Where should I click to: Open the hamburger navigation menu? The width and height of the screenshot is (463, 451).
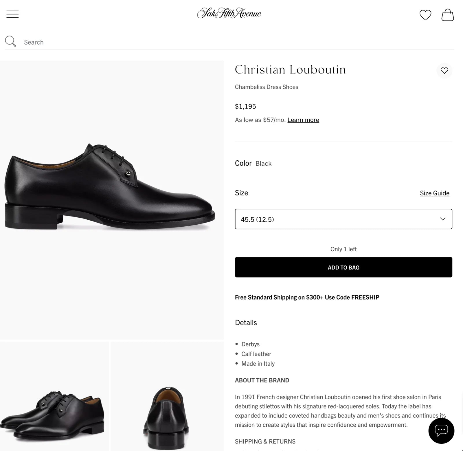tap(12, 14)
